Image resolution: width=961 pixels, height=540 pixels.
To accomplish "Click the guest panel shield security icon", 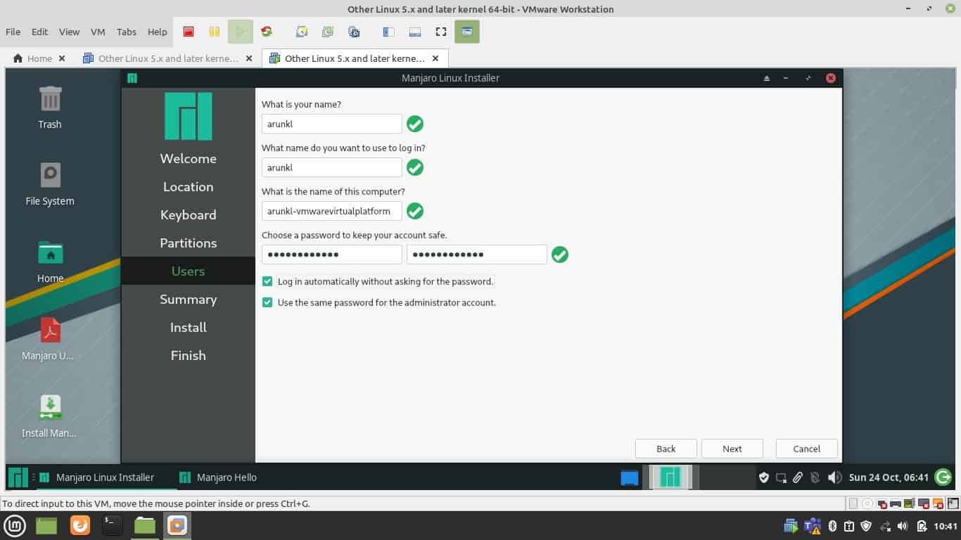I will [x=764, y=477].
